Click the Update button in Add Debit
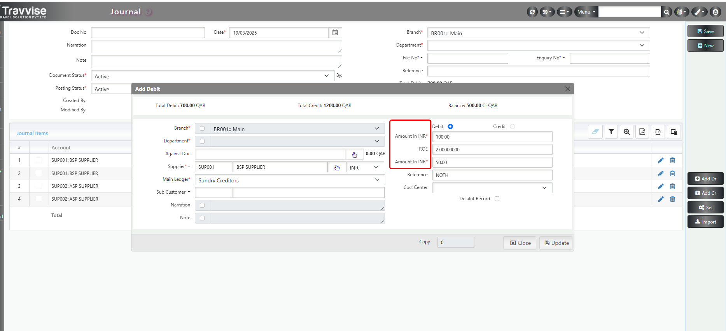Image resolution: width=726 pixels, height=331 pixels. (x=556, y=243)
